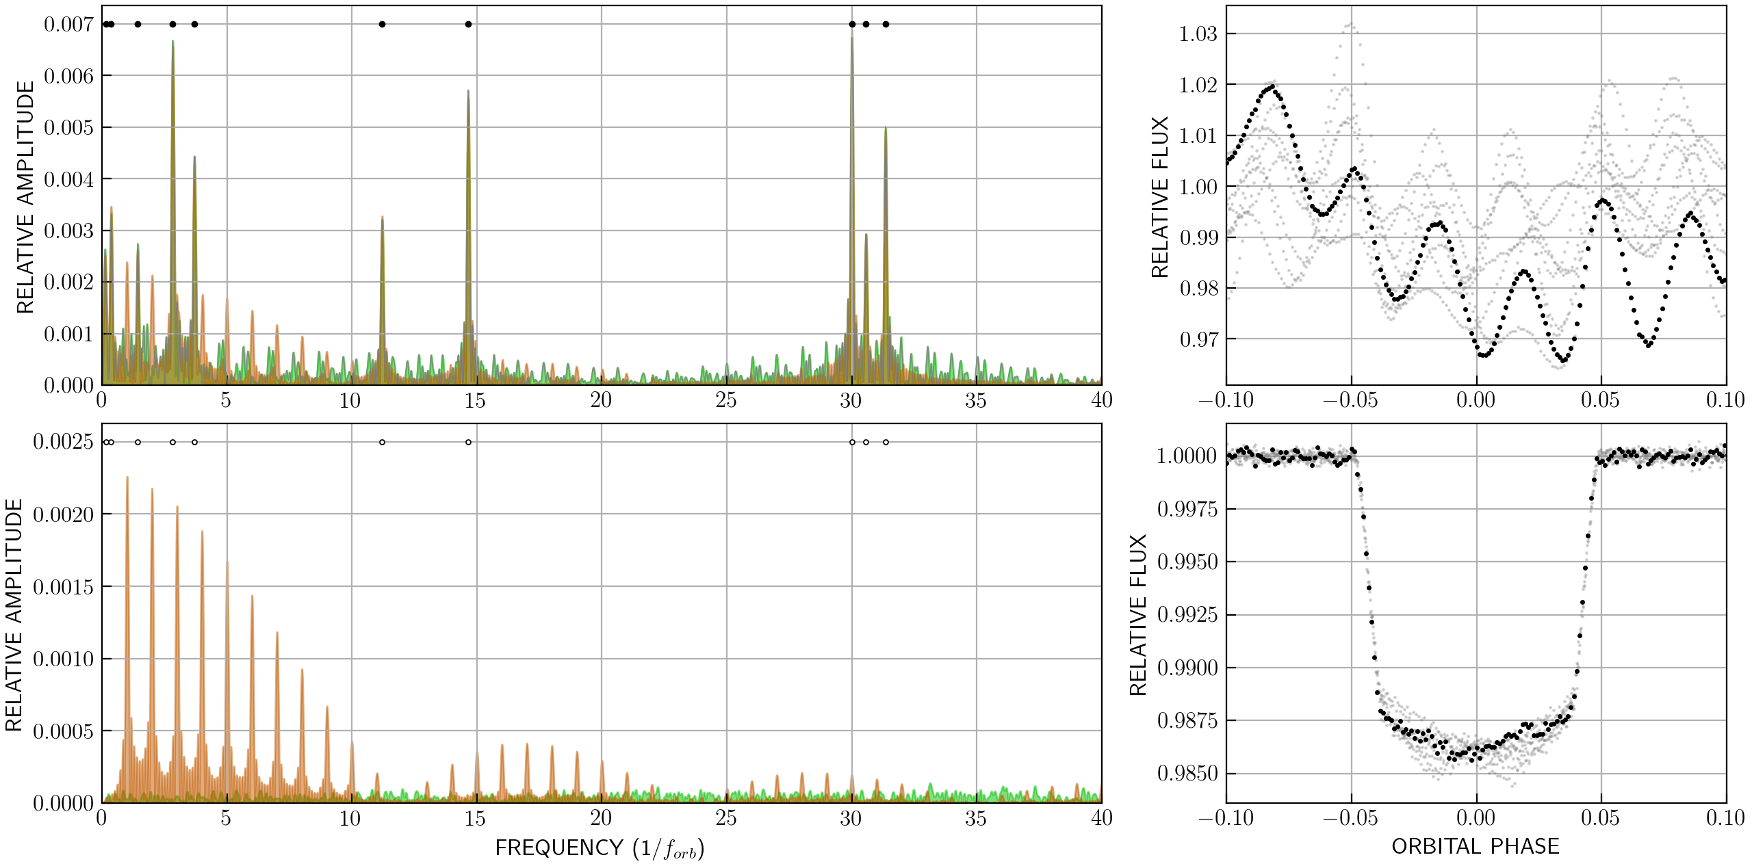1752x866 pixels.
Task: Click the 0.9850 flux tick label
Action: click(x=1187, y=774)
